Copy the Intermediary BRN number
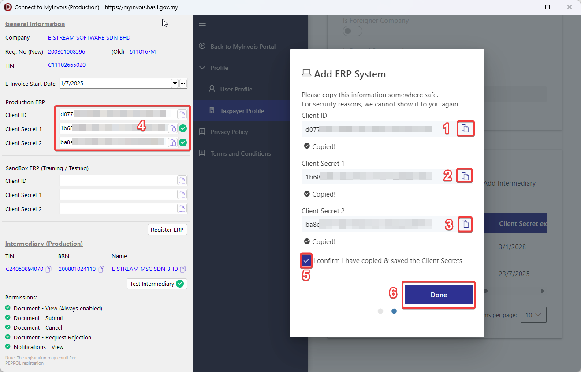581x372 pixels. tap(101, 269)
